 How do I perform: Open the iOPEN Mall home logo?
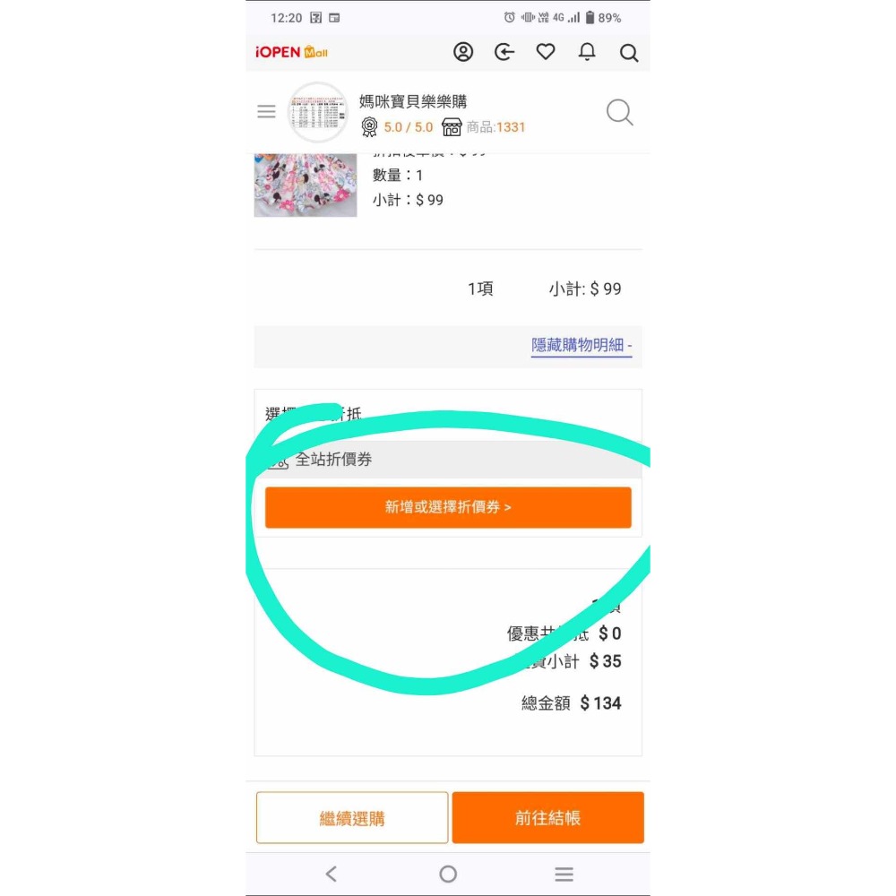click(x=291, y=52)
